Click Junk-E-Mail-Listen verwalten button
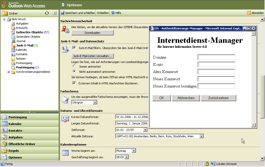 [92, 56]
